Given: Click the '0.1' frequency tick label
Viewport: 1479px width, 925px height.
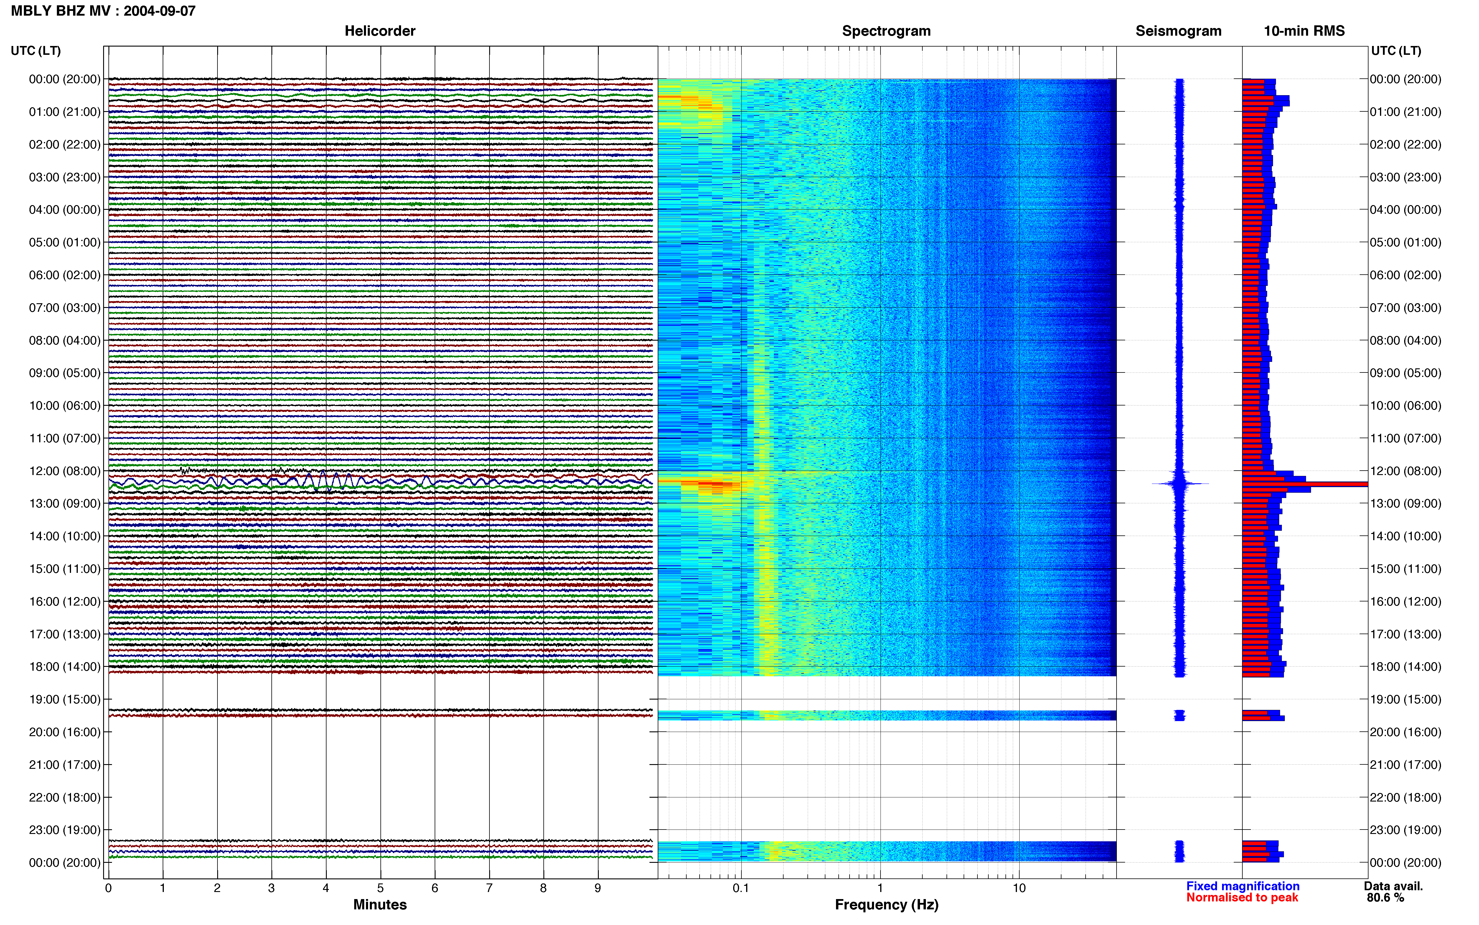Looking at the screenshot, I should pyautogui.click(x=741, y=888).
